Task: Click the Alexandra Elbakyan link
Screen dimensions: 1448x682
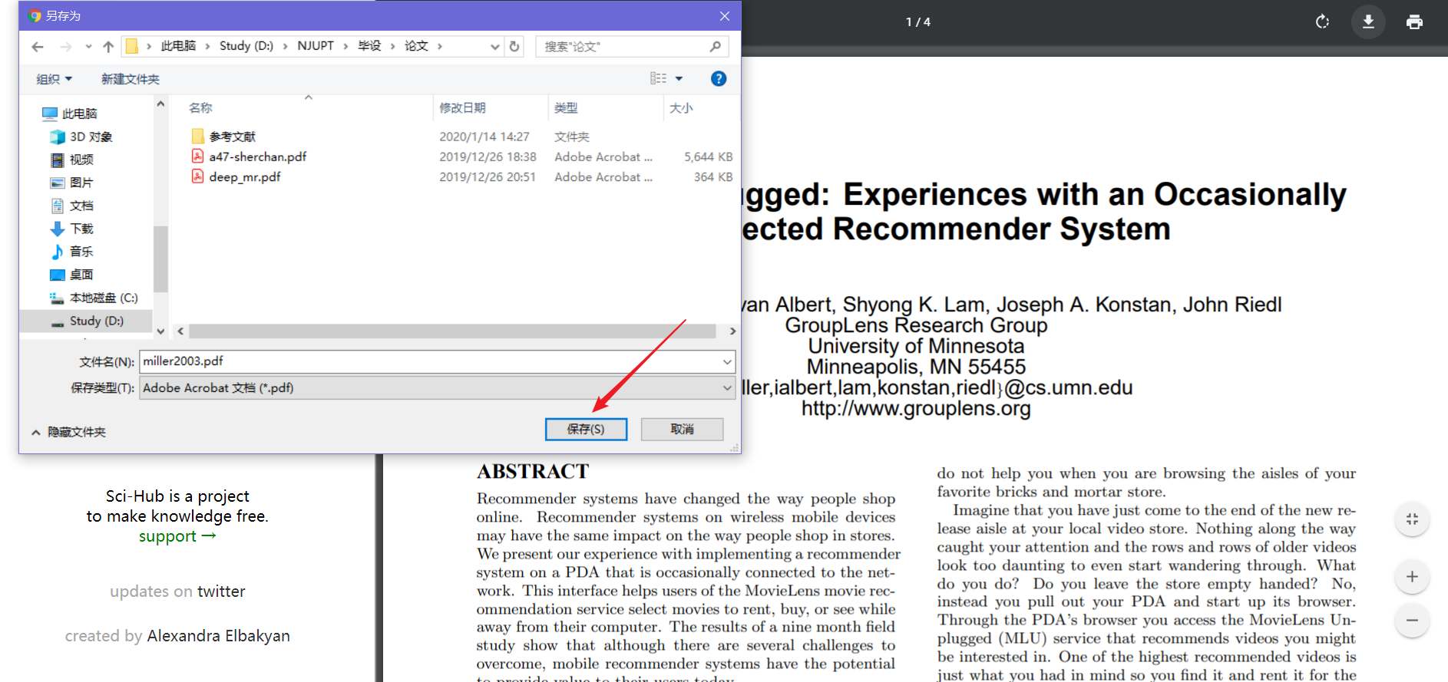Action: (x=218, y=636)
